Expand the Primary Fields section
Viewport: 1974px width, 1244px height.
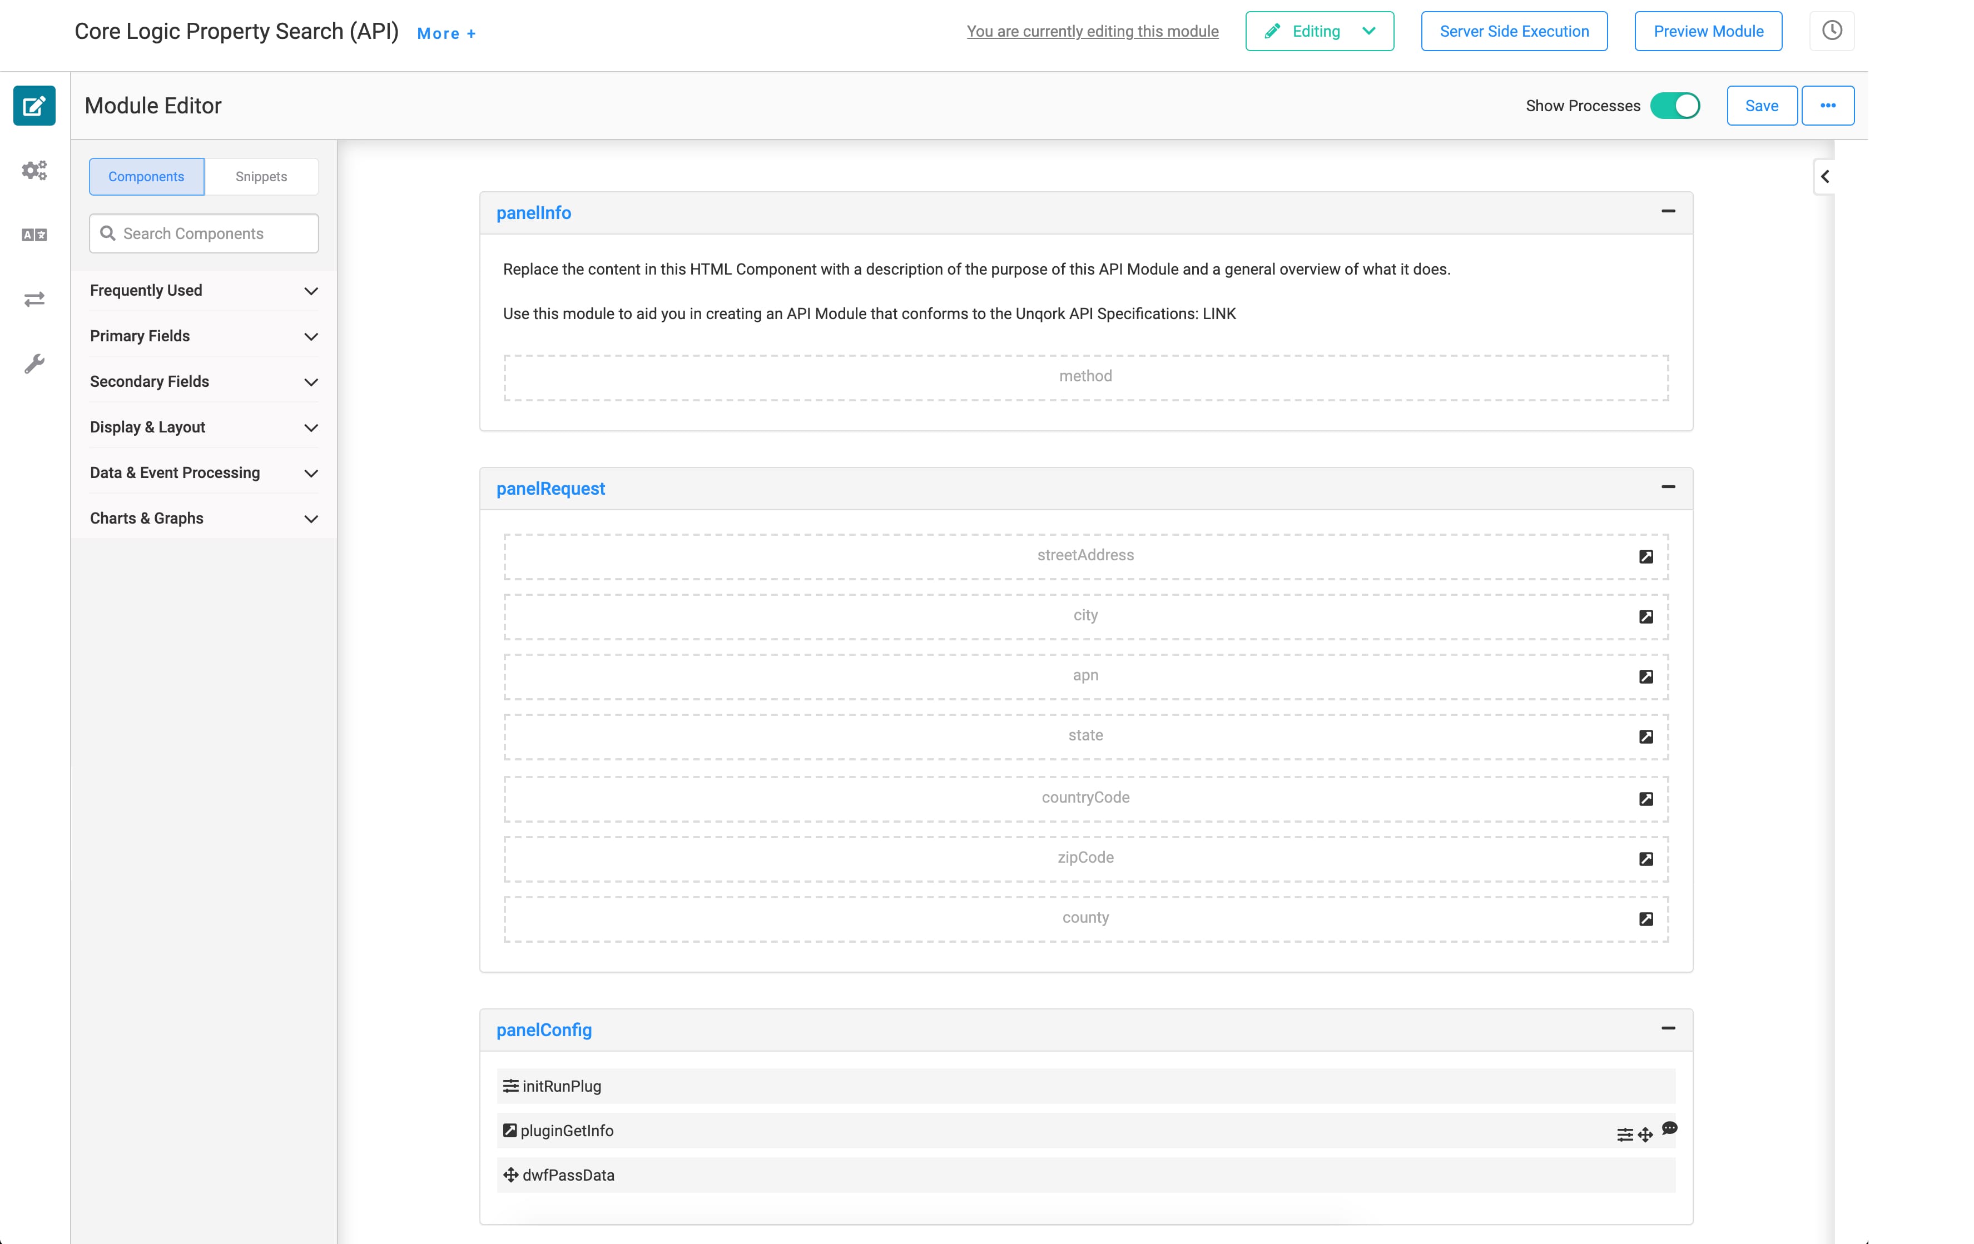pyautogui.click(x=204, y=336)
